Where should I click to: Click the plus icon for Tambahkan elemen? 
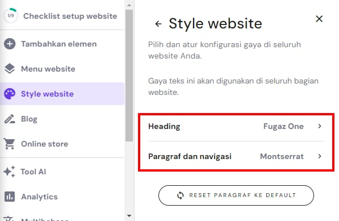click(x=10, y=44)
